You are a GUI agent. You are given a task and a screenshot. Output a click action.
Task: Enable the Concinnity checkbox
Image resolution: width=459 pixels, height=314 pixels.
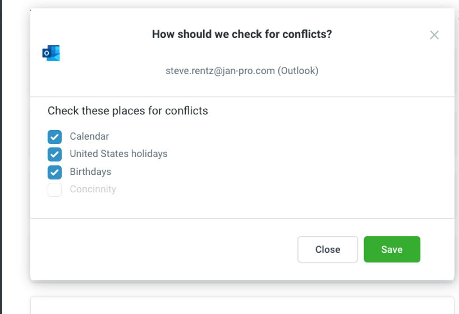coord(54,190)
